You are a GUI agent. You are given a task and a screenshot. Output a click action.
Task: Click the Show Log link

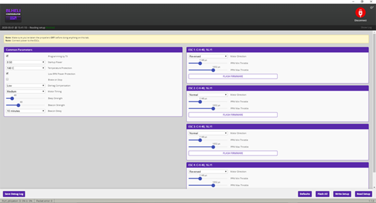point(366,28)
